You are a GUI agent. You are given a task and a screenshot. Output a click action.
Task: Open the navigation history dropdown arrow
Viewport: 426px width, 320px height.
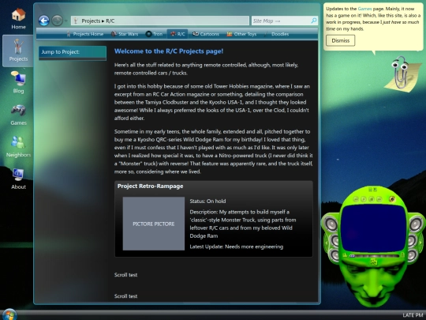[65, 21]
